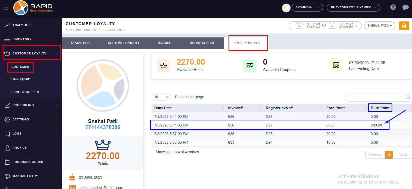
Task: Click the end date calendar icon
Action: click(332, 26)
